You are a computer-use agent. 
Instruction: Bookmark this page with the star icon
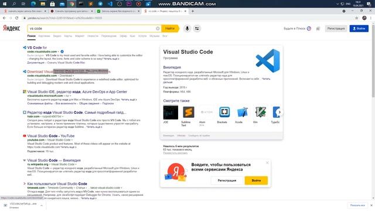357,18
